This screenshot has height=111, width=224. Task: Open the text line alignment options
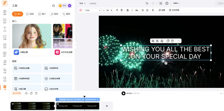[142, 10]
